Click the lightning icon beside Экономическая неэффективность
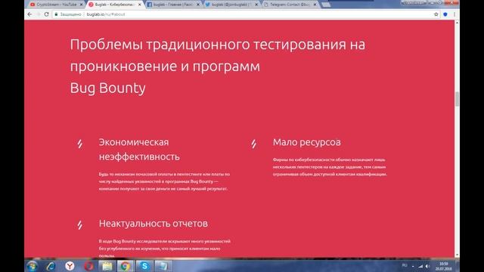Viewport: 484px width, 272px height. click(79, 144)
